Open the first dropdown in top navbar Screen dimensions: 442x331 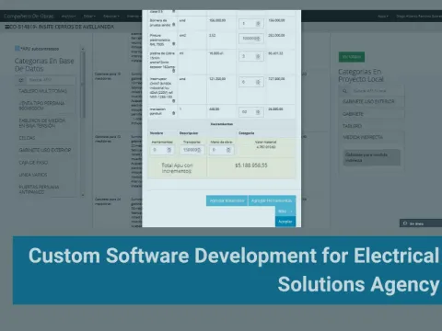(x=68, y=16)
